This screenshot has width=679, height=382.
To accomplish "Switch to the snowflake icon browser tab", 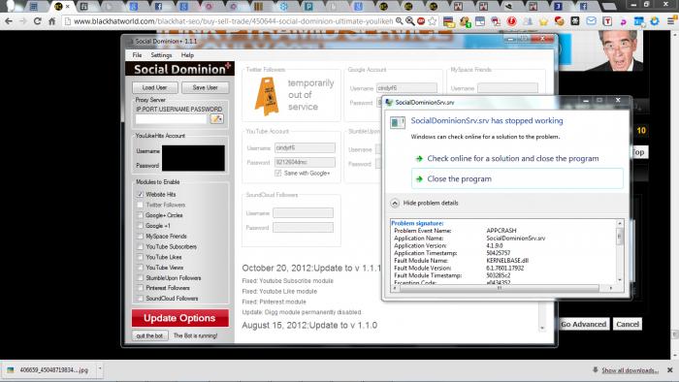I will pyautogui.click(x=283, y=6).
